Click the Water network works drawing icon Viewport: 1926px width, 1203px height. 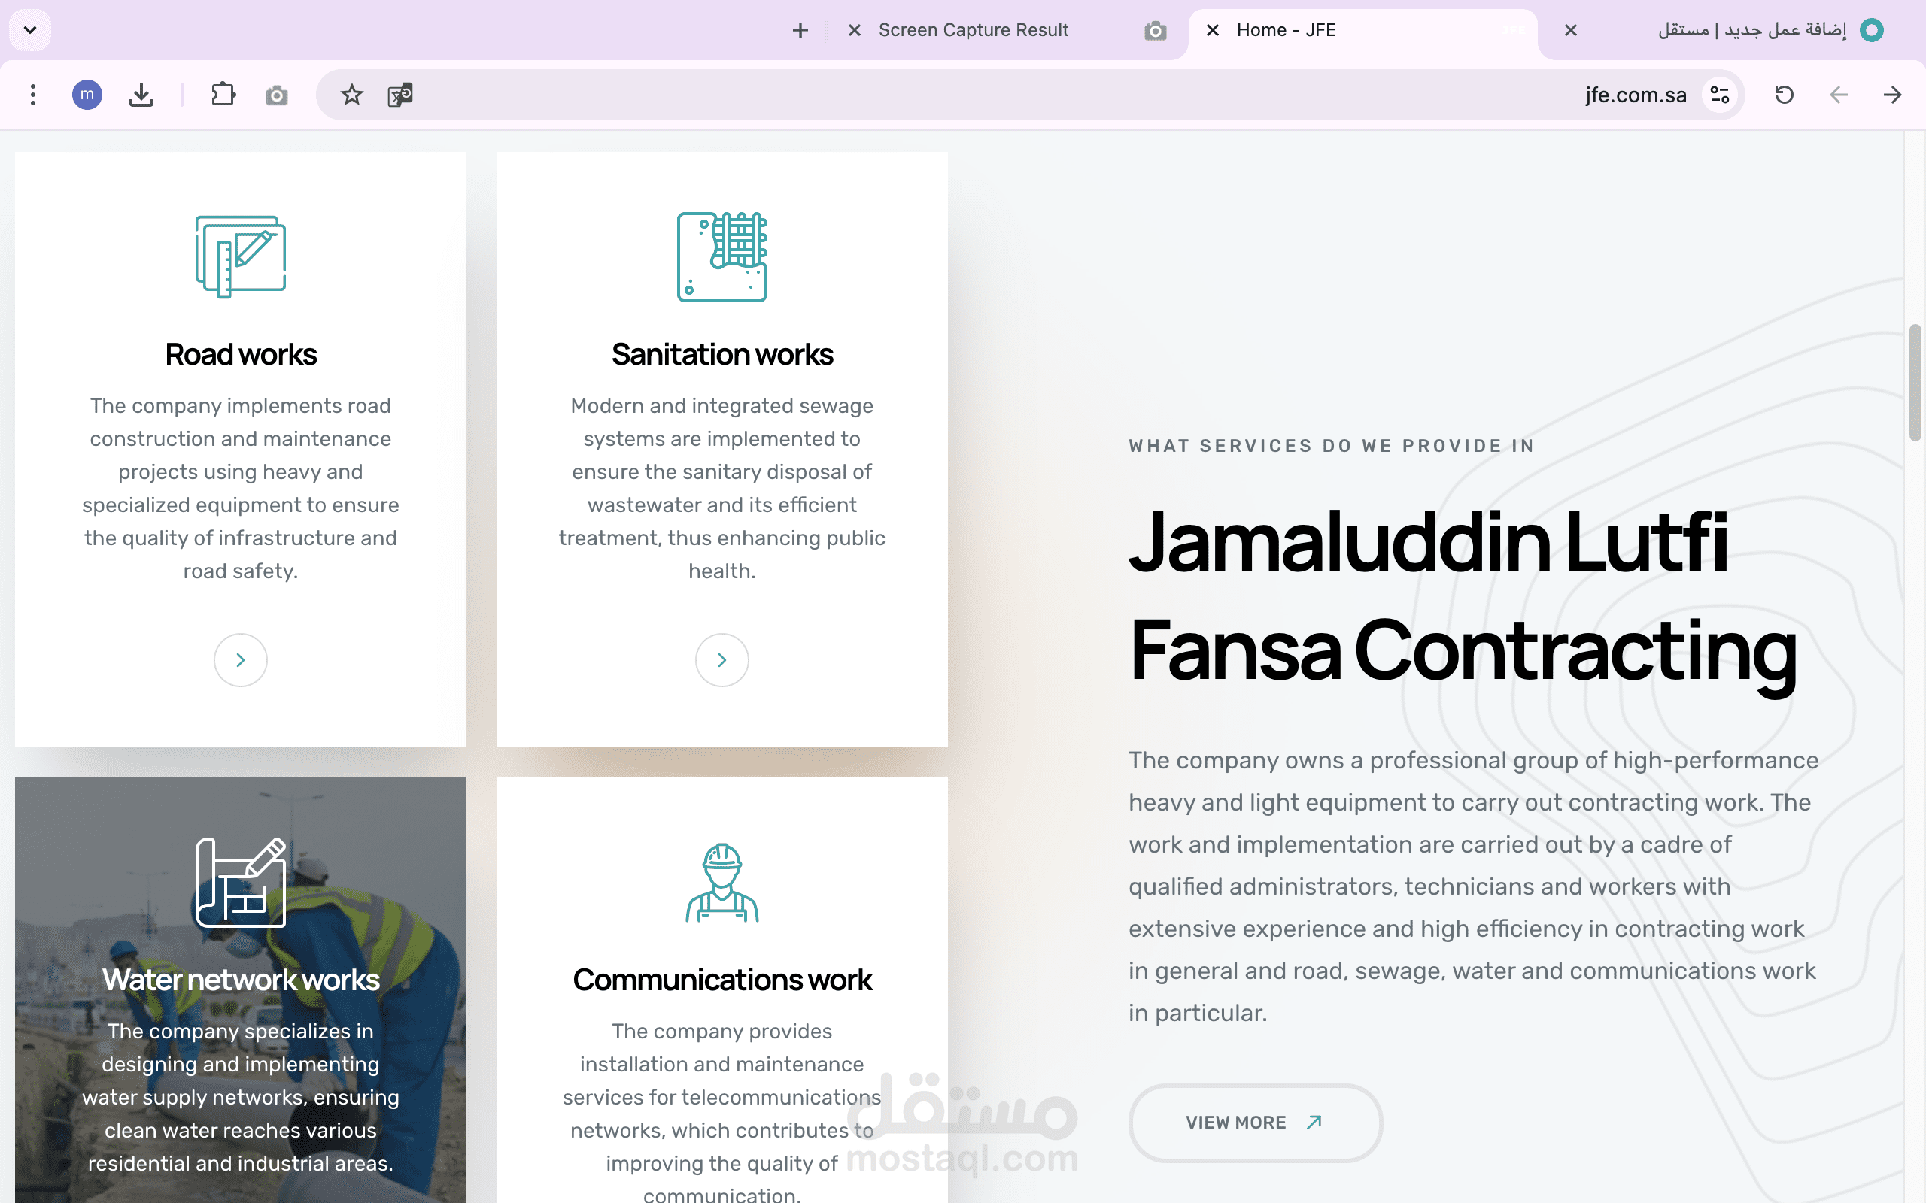pyautogui.click(x=240, y=881)
